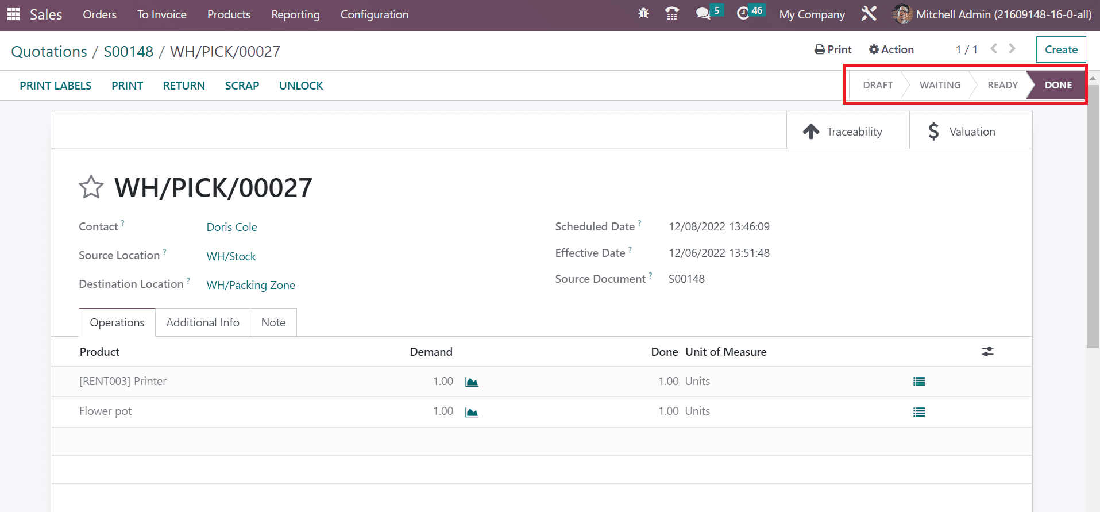This screenshot has width=1100, height=512.
Task: Click the vertical scrollbar thumb
Action: point(1093,215)
